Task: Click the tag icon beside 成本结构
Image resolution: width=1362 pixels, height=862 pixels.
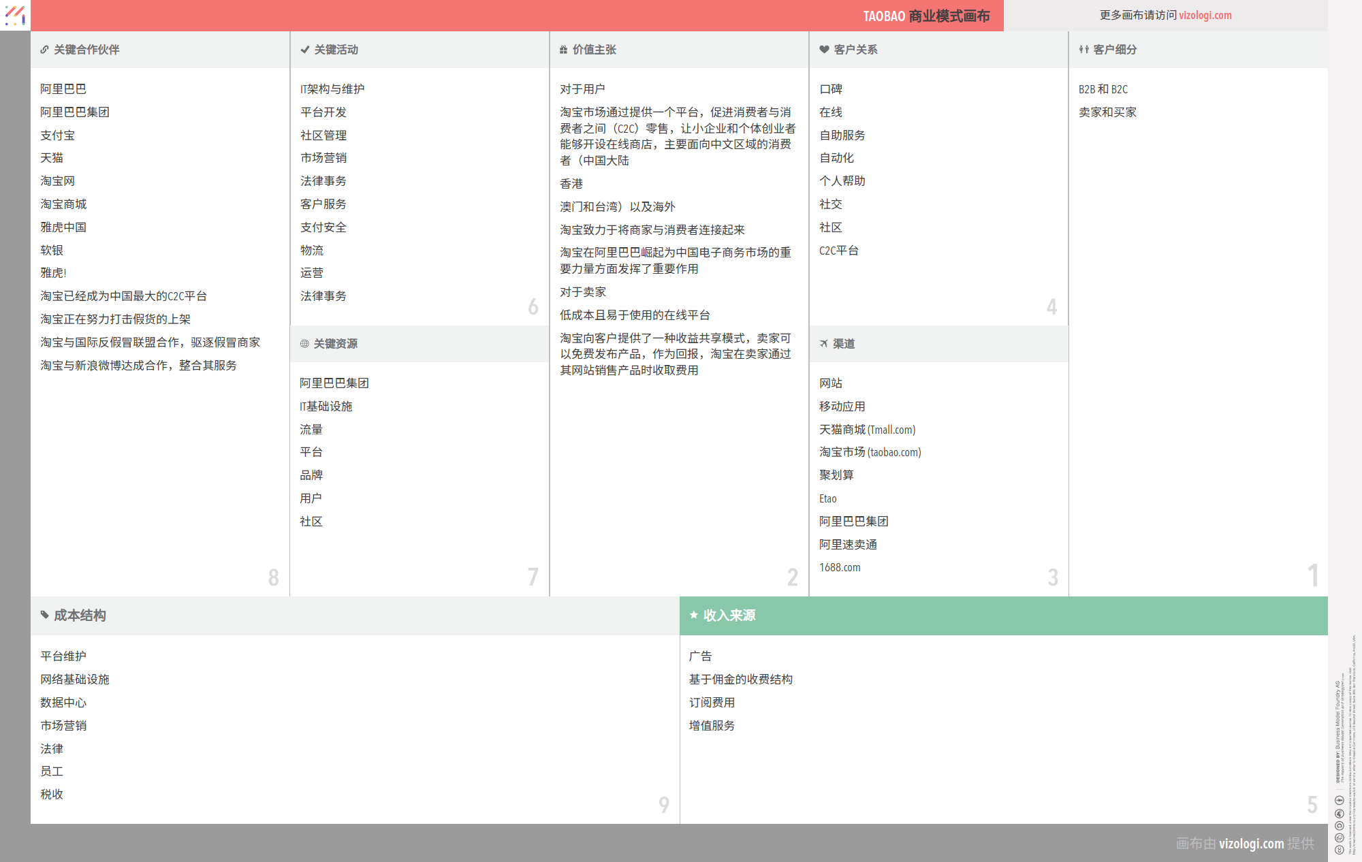Action: pyautogui.click(x=44, y=615)
